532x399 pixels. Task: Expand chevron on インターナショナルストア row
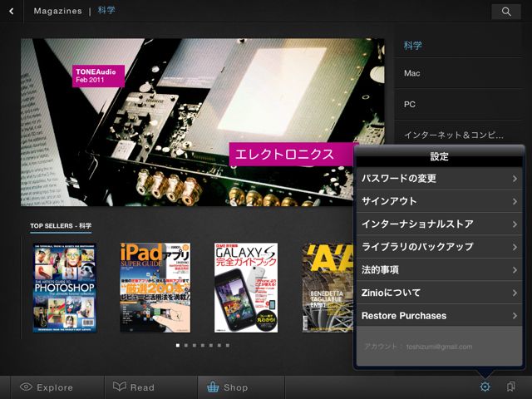515,224
